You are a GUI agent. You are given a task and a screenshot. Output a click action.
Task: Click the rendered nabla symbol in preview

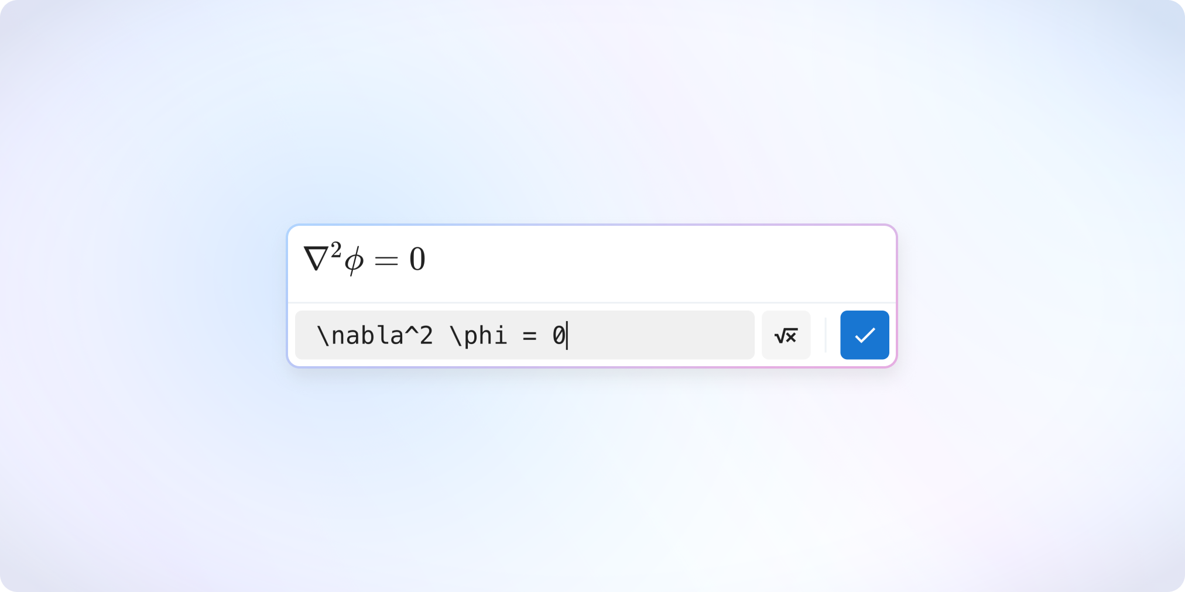click(x=316, y=260)
